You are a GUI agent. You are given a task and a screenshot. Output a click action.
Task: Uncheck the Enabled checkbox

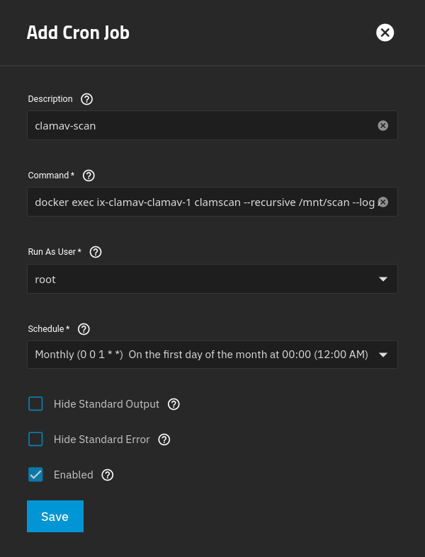[35, 475]
